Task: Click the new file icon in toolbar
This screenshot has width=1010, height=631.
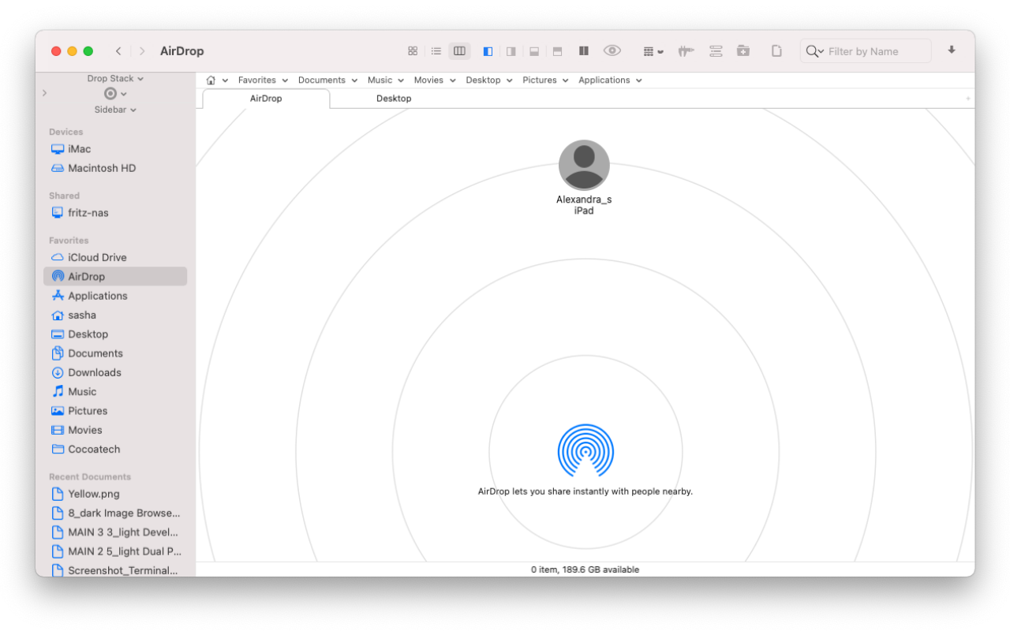Action: point(776,51)
